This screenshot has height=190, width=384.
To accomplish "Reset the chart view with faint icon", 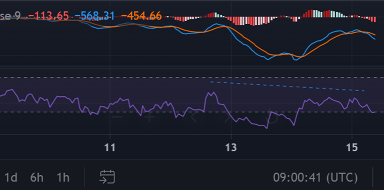I will (272, 117).
